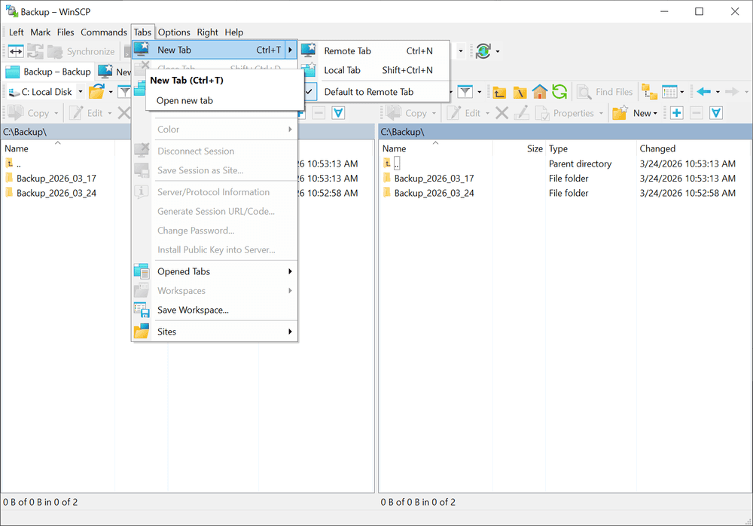753x526 pixels.
Task: Open the Commands menu
Action: click(x=104, y=32)
